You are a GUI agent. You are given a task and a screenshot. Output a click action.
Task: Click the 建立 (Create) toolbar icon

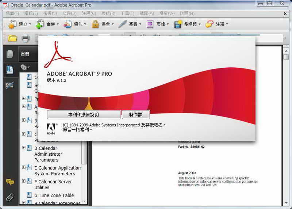(x=12, y=24)
